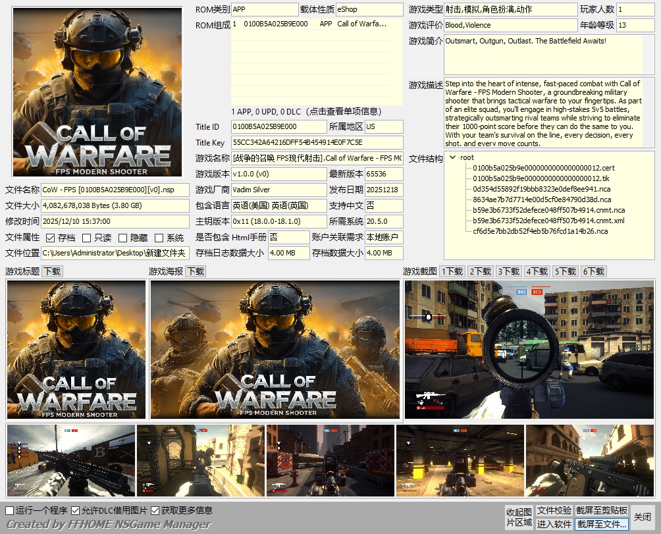Disable 允许DLC借用图片 checkbox

coord(76,510)
